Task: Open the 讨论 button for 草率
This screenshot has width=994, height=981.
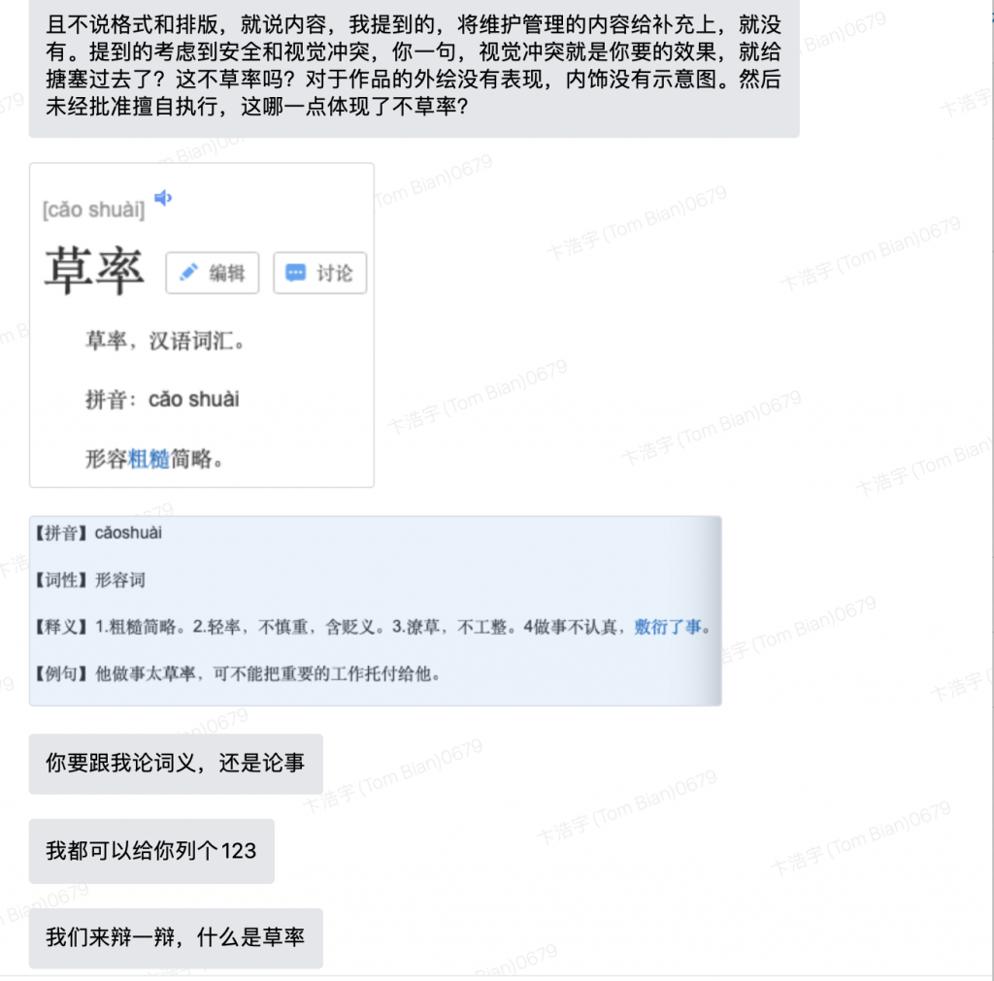Action: tap(319, 273)
